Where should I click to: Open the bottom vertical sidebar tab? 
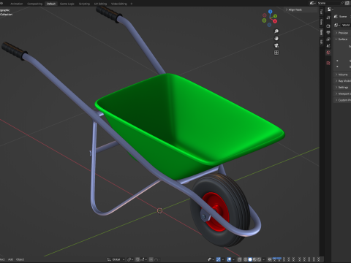click(321, 42)
